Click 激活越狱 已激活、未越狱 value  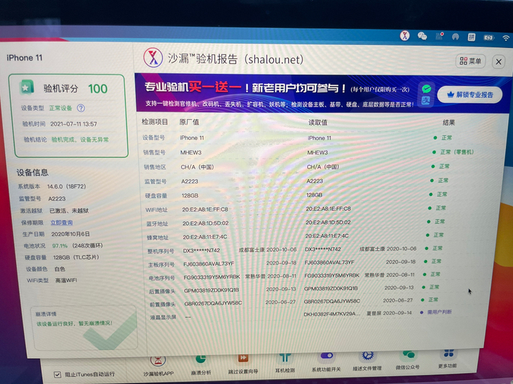[69, 211]
